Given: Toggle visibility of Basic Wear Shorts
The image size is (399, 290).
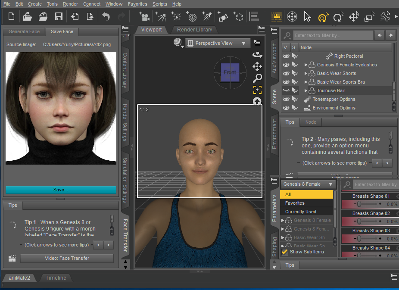Looking at the screenshot, I should [286, 73].
